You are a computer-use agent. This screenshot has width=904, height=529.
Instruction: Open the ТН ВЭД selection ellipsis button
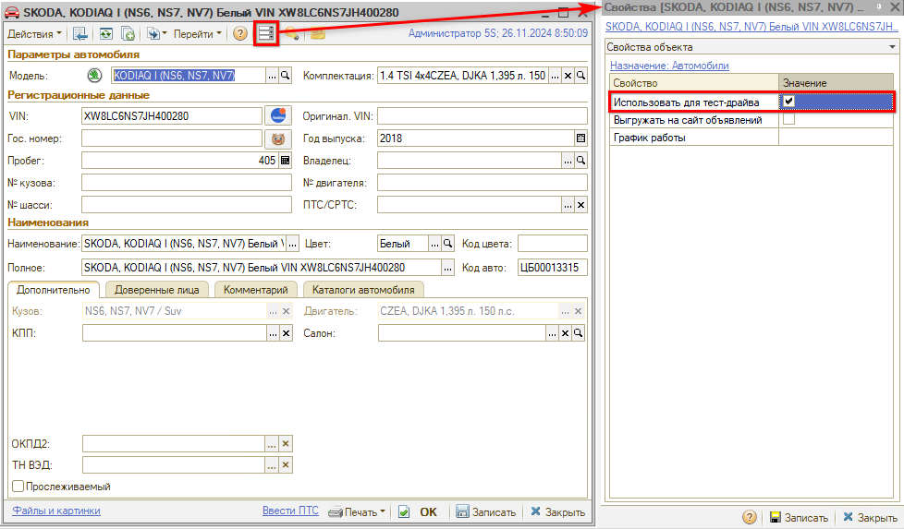(272, 465)
